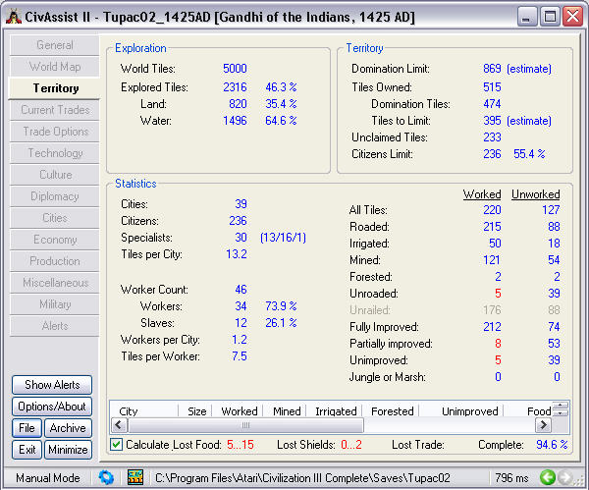The image size is (589, 490).
Task: Click the left arrow of city list scrollbar
Action: point(119,425)
